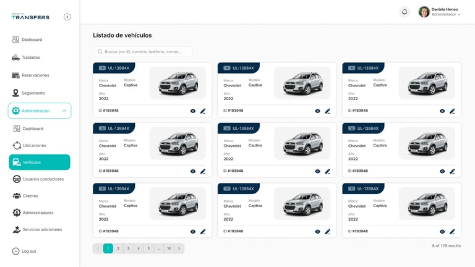Edit the bottom-middle vehicle card with pencil
This screenshot has height=267, width=475.
(x=327, y=232)
